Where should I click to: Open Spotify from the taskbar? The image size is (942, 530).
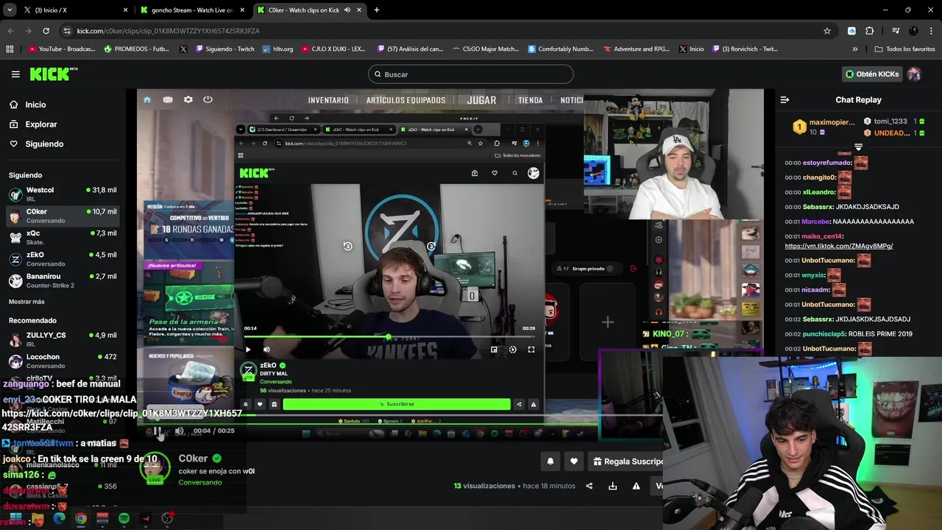tap(124, 519)
